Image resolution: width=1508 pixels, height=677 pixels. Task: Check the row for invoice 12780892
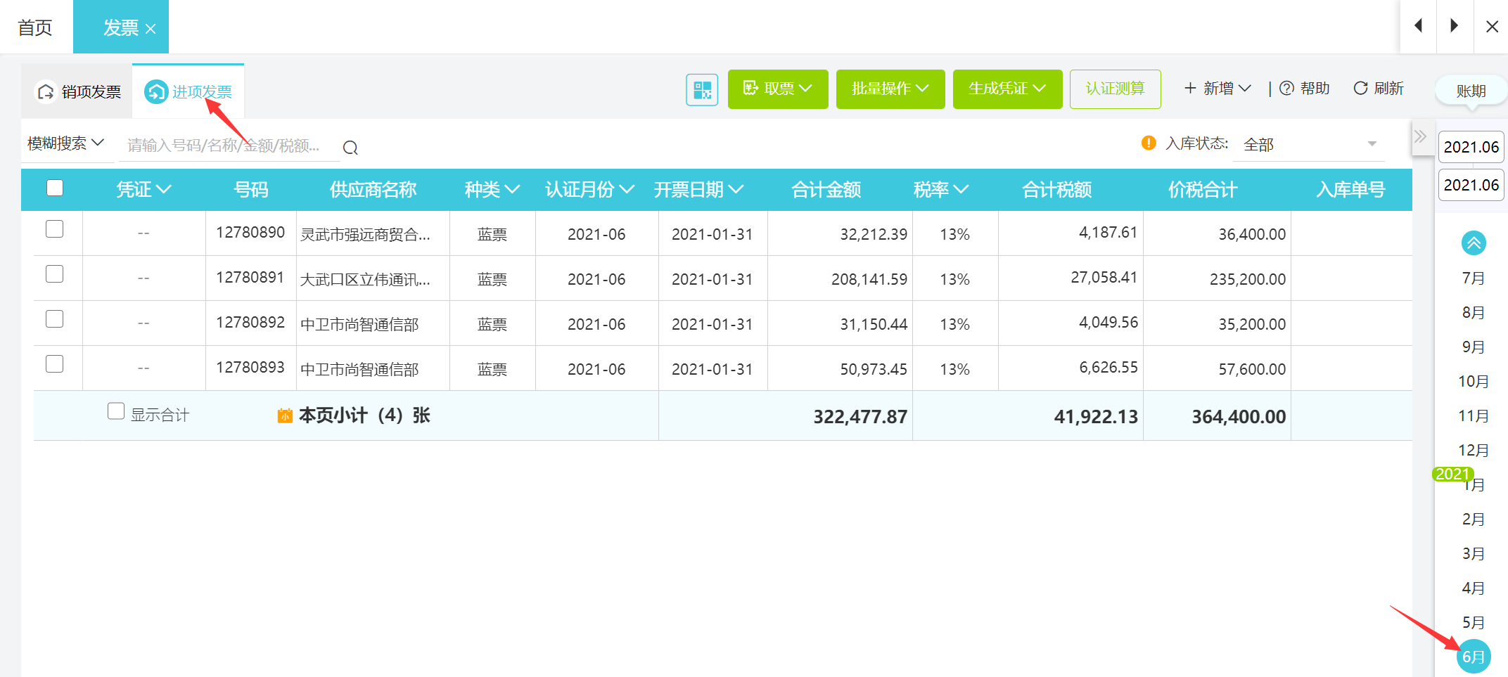(x=55, y=319)
